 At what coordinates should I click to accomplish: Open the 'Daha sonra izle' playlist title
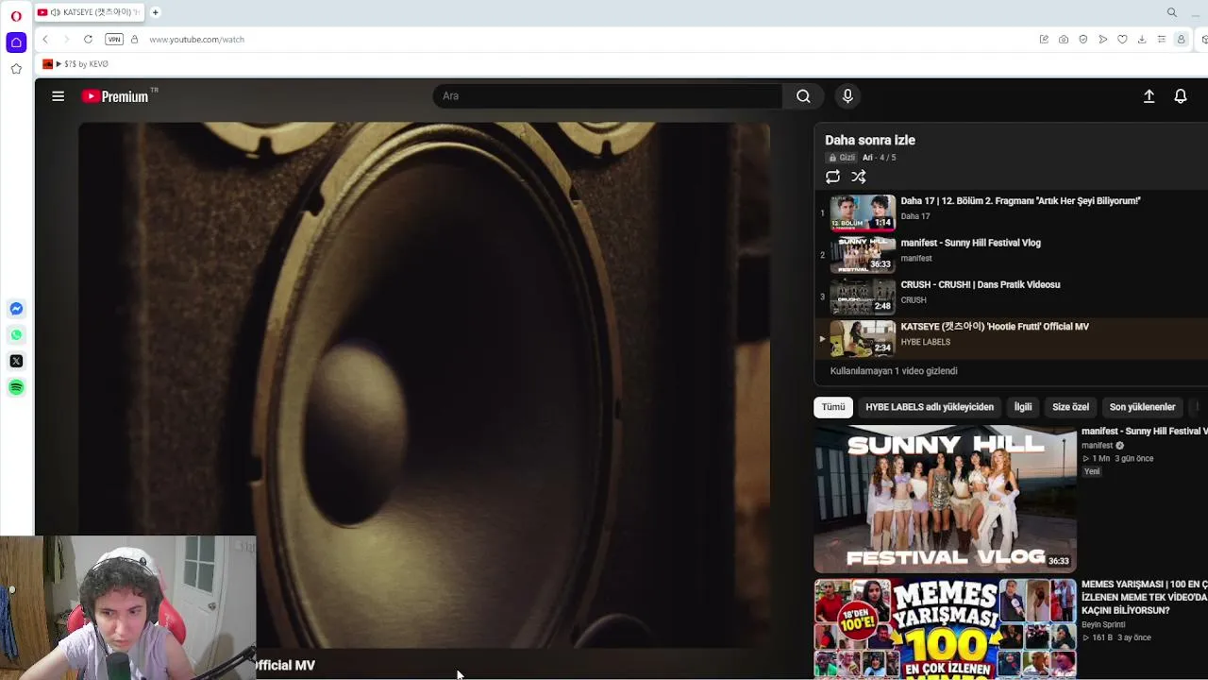tap(870, 140)
